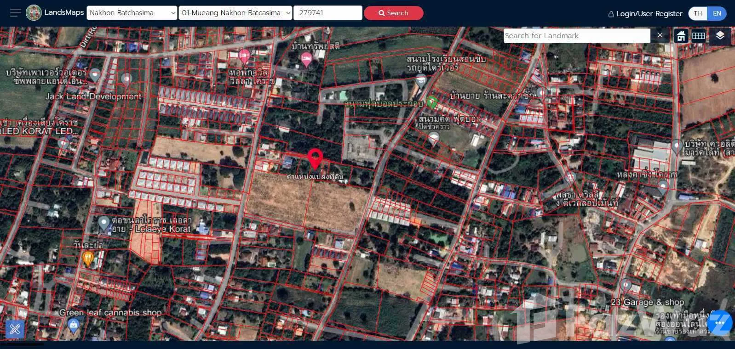735x349 pixels.
Task: Open the measure drawing tool
Action: click(15, 329)
